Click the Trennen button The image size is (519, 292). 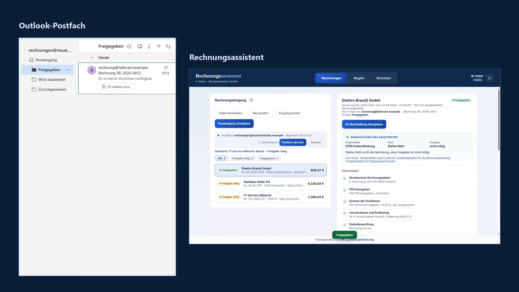316,142
